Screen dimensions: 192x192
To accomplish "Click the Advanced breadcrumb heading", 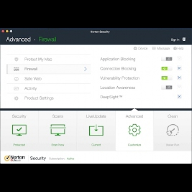I will (18, 39).
